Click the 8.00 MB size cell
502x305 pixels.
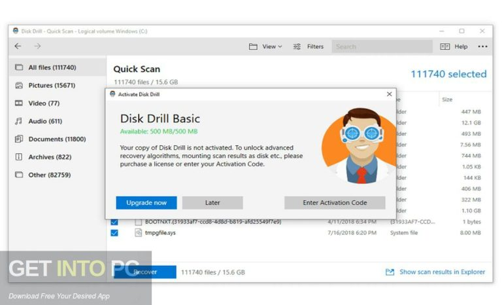[471, 233]
